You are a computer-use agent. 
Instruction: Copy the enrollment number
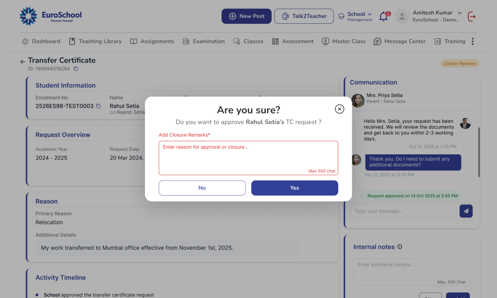99,106
